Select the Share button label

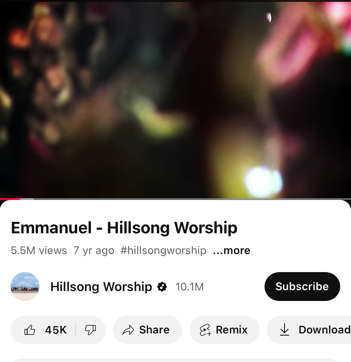click(154, 330)
